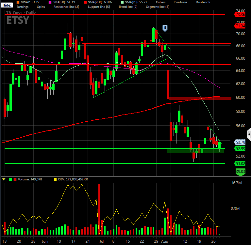Toggle Resistance line (2) visibility

point(66,7)
